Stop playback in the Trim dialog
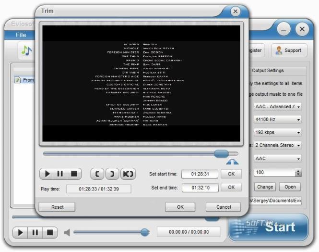This screenshot has width=319, height=252. (74, 174)
